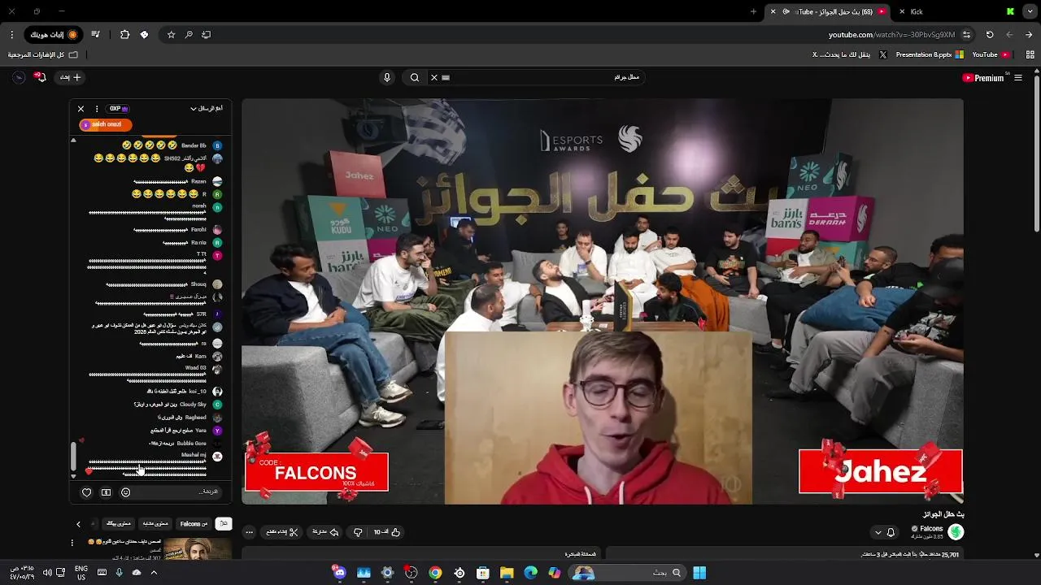The width and height of the screenshot is (1041, 585).
Task: Click the install/cast icon in address bar
Action: click(206, 35)
